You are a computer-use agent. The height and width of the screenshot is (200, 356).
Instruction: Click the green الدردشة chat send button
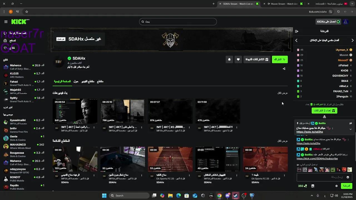point(347,186)
